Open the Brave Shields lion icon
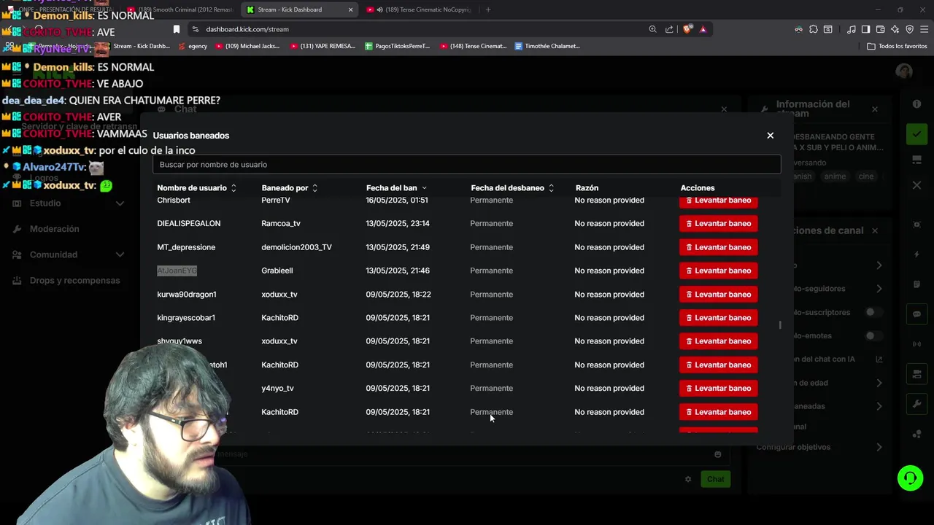Screen dimensions: 934x525 coord(687,29)
